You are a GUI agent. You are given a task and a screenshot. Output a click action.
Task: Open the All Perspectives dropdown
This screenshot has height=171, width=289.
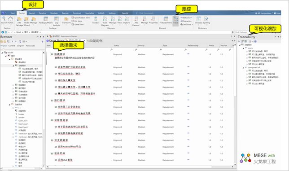tap(264, 13)
